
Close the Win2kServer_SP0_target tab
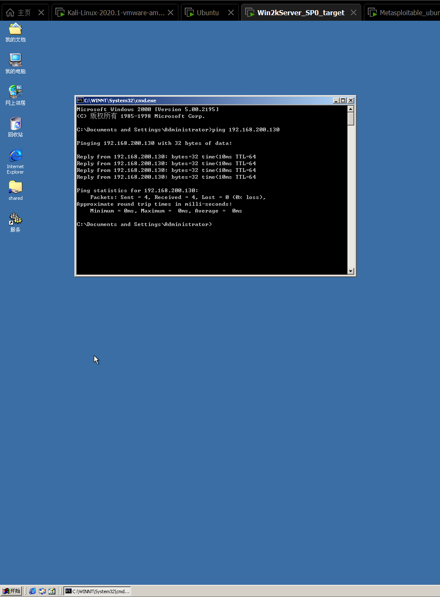353,13
